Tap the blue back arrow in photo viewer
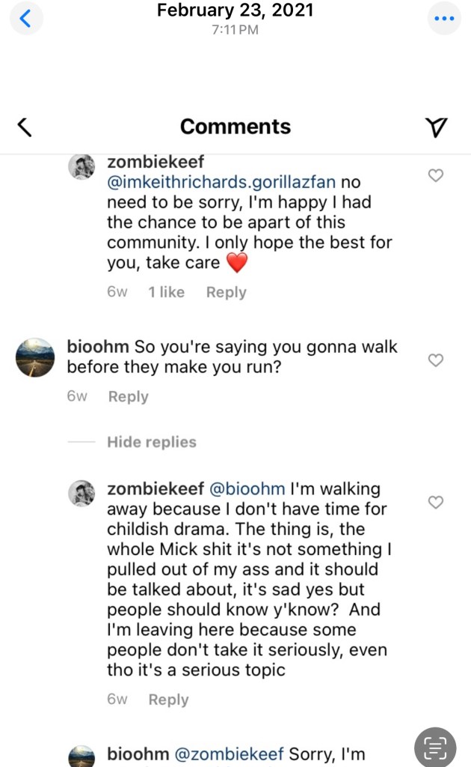Image resolution: width=471 pixels, height=767 pixels. click(x=25, y=19)
